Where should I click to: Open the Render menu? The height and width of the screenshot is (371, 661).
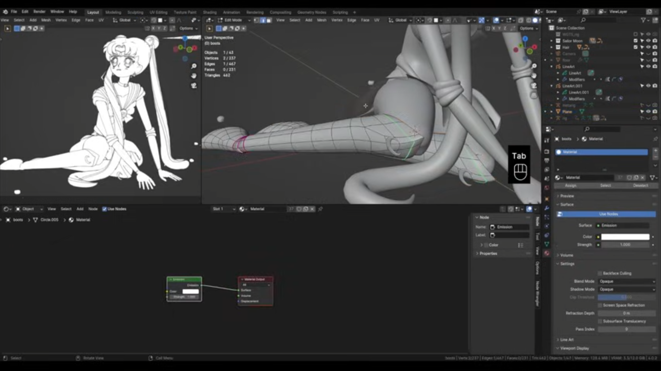point(39,12)
